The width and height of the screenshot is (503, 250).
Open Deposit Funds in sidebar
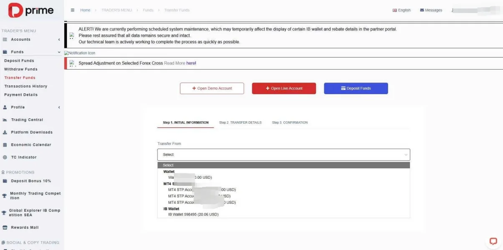pos(19,61)
